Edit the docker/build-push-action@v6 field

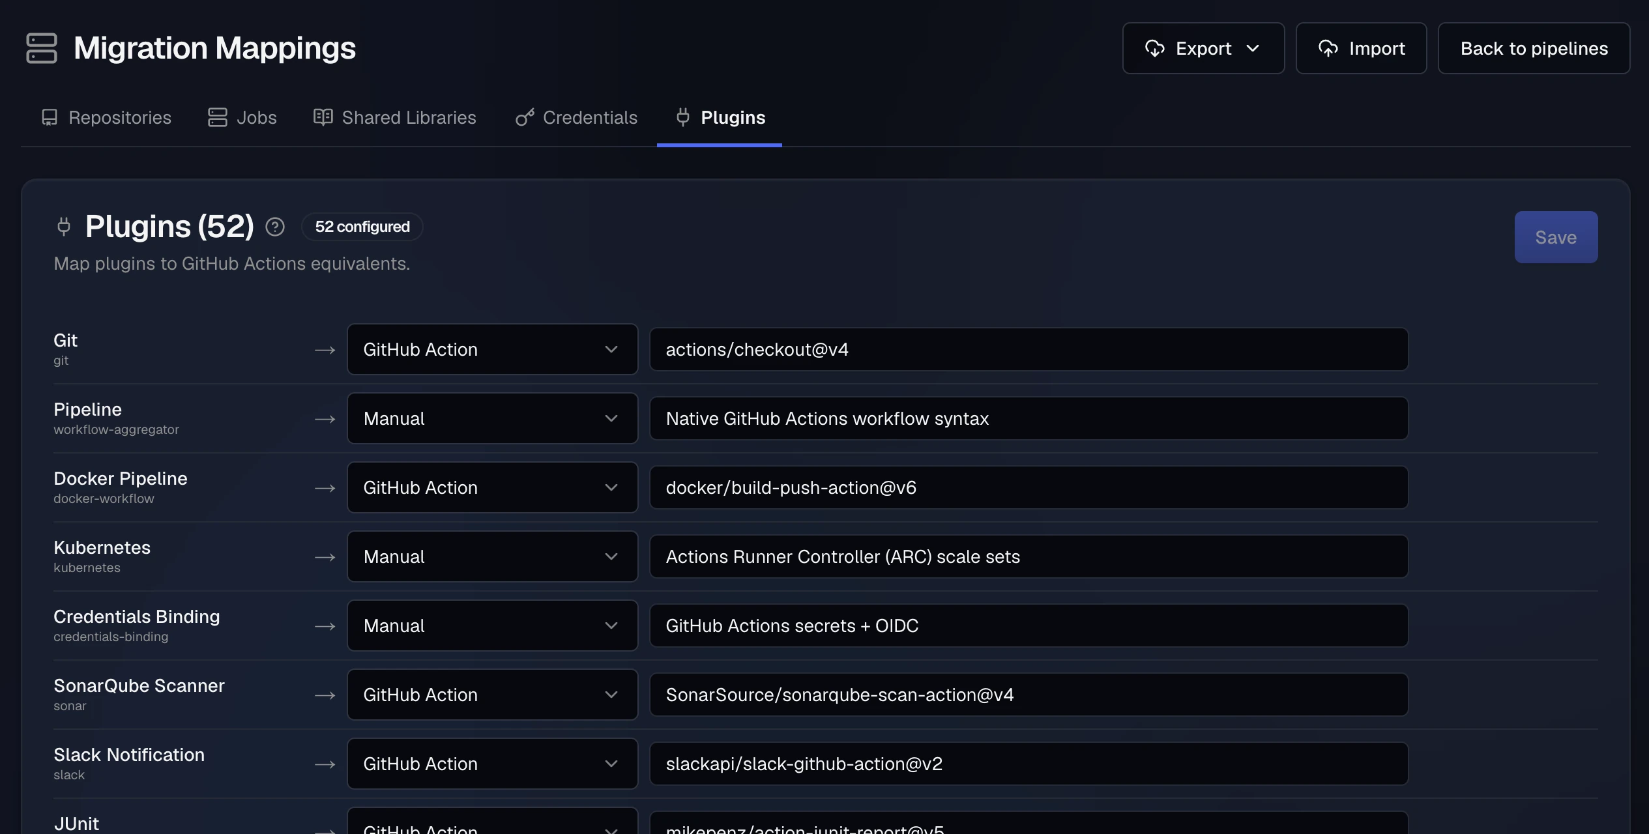coord(1029,487)
